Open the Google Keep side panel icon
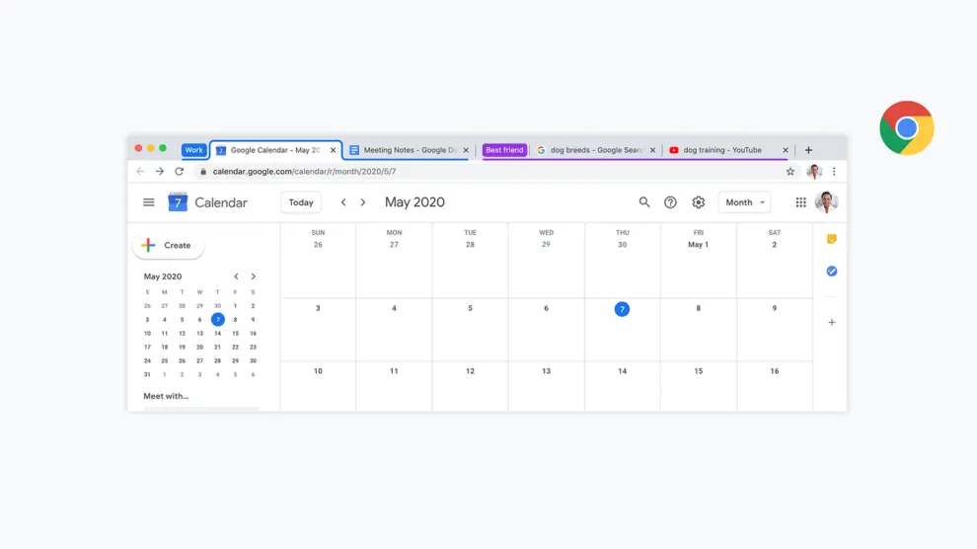The image size is (977, 549). pyautogui.click(x=831, y=239)
